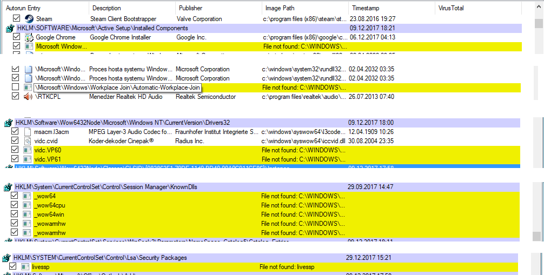Viewport: 544px width, 275px height.
Task: Uncheck the msacm.l3acm codec entry
Action: coord(15,131)
